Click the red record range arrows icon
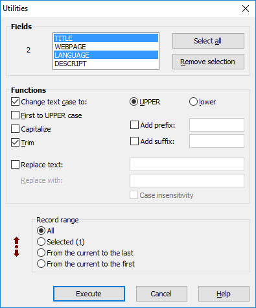Screen dimensions: 256x308 [x=17, y=247]
